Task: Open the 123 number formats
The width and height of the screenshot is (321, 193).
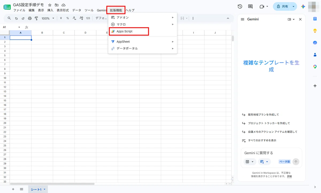Action: click(88, 18)
